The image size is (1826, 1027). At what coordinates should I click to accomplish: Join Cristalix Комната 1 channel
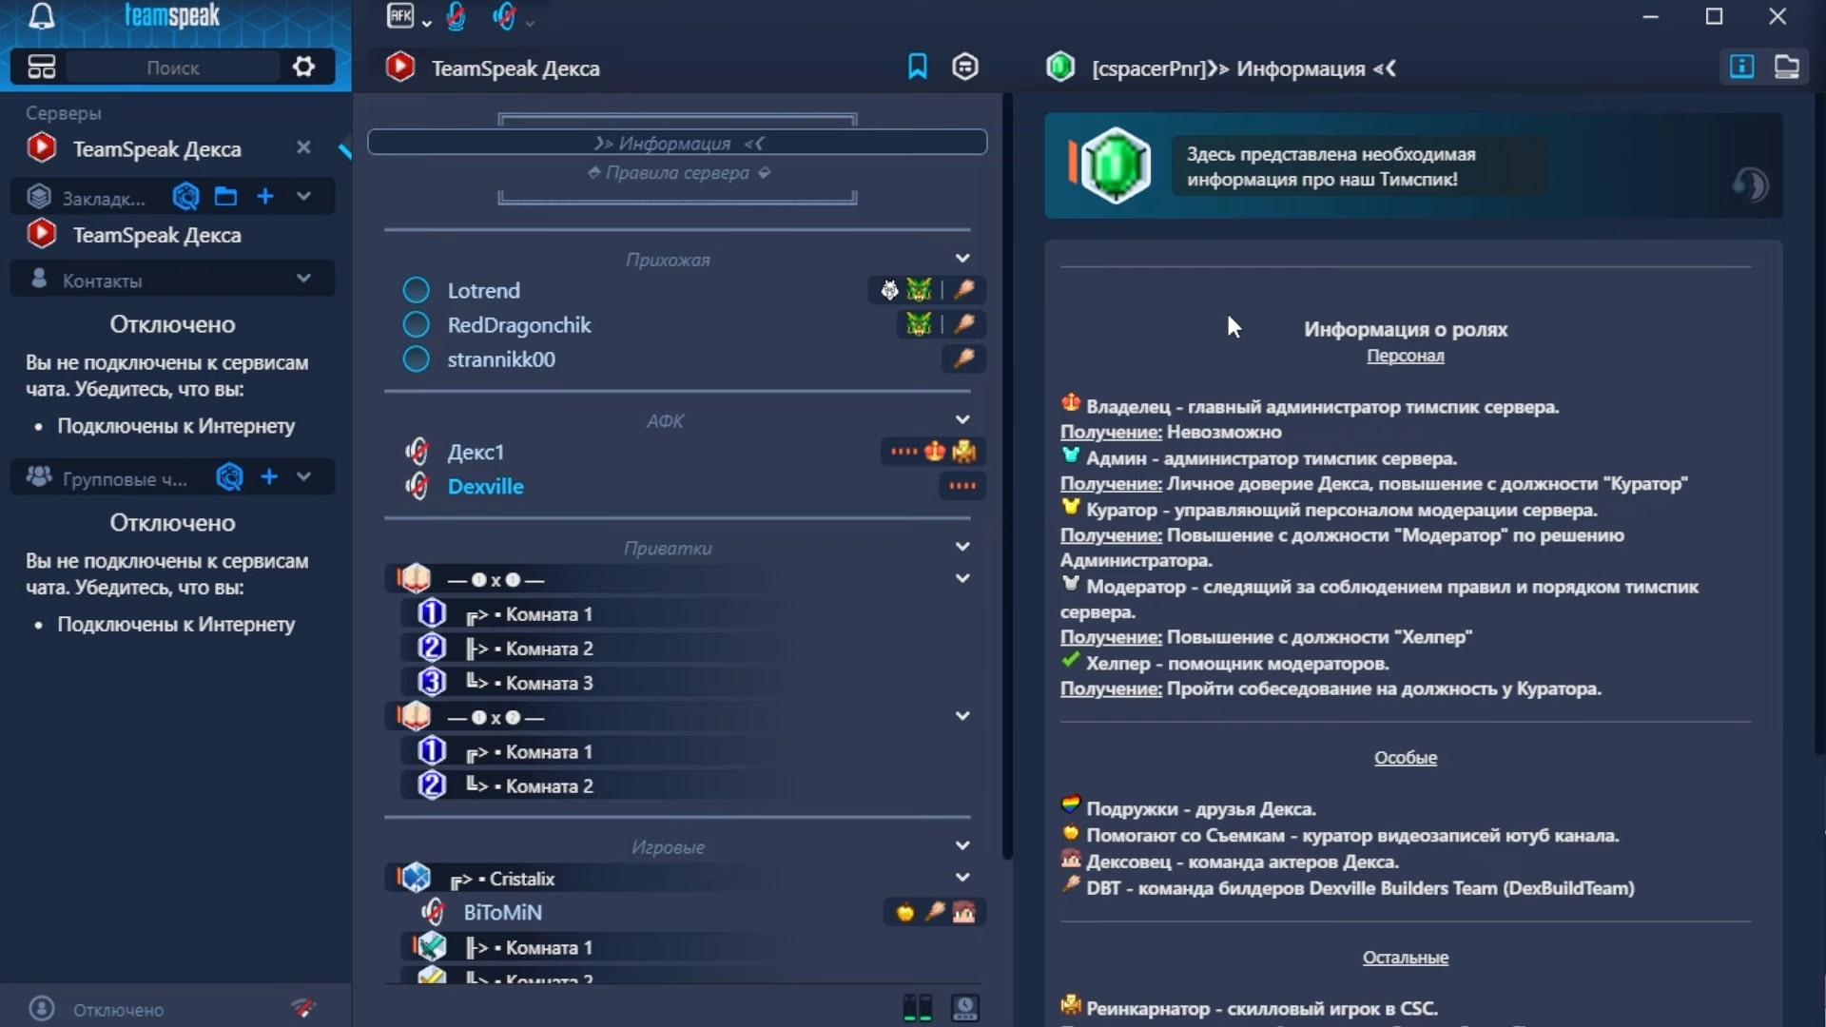[548, 947]
